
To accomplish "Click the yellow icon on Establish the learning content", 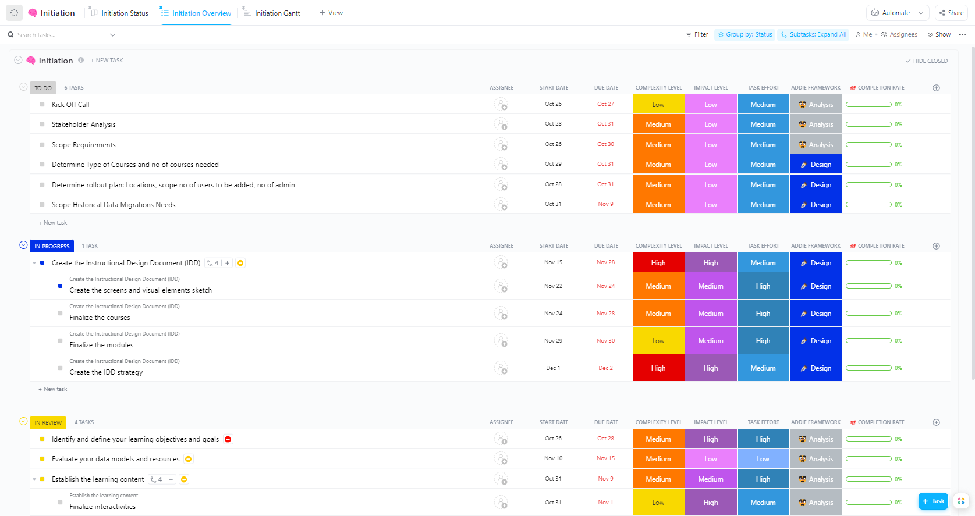I will [x=184, y=479].
